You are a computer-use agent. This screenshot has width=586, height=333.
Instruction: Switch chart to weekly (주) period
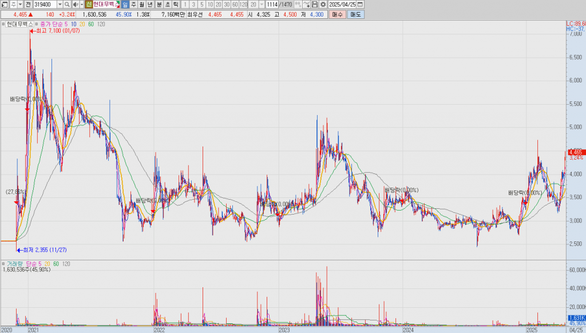pyautogui.click(x=133, y=4)
